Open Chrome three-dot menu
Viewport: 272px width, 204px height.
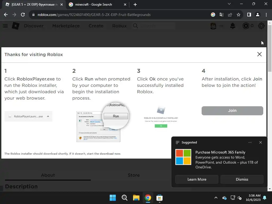click(x=266, y=15)
